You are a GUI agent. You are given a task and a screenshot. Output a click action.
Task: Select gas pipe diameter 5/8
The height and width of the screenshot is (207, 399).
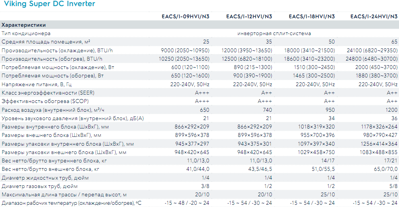click(x=393, y=186)
